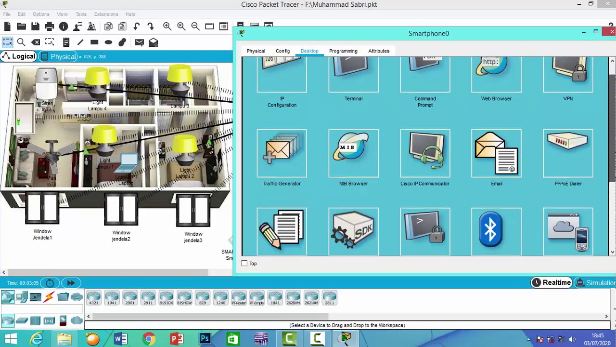Click the Windows Start button
The image size is (616, 347).
coord(9,339)
